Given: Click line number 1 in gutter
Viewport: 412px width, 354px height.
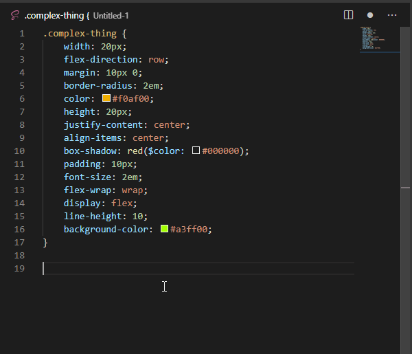Looking at the screenshot, I should click(22, 34).
